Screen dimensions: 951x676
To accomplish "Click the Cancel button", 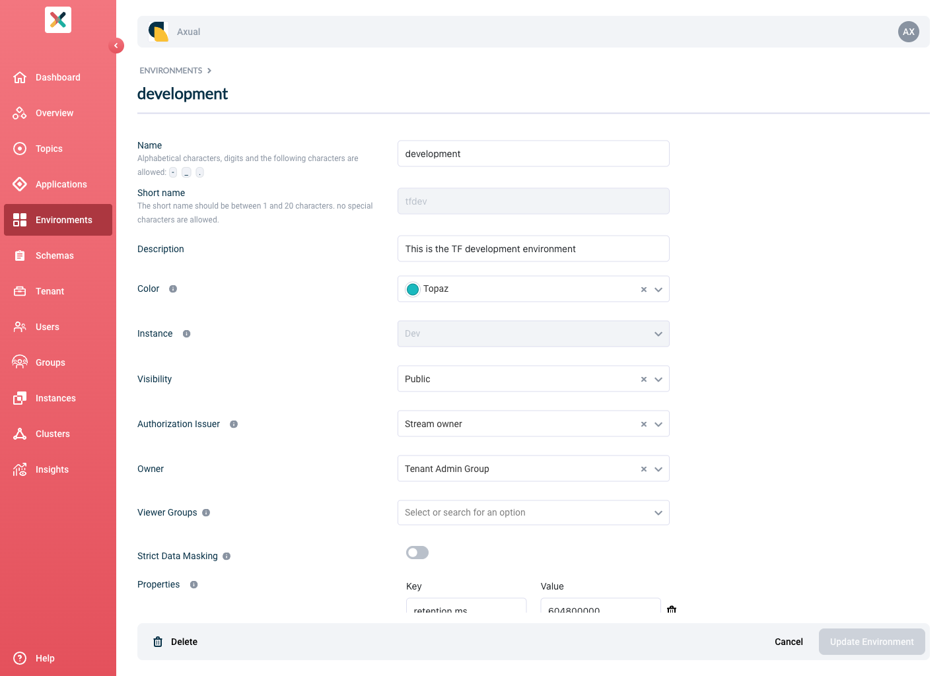I will [x=789, y=642].
